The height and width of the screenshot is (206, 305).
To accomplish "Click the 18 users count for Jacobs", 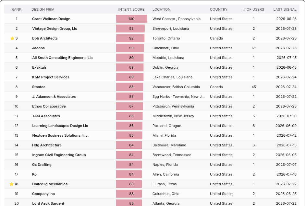I will pos(254,48).
